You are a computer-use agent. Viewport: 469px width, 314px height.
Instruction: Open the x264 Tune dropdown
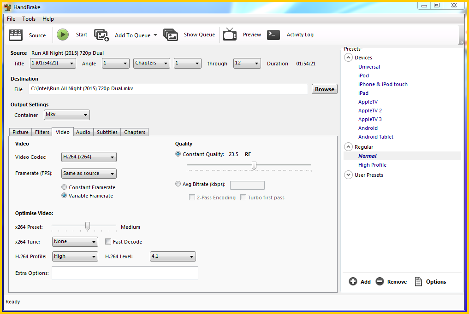[x=75, y=242]
